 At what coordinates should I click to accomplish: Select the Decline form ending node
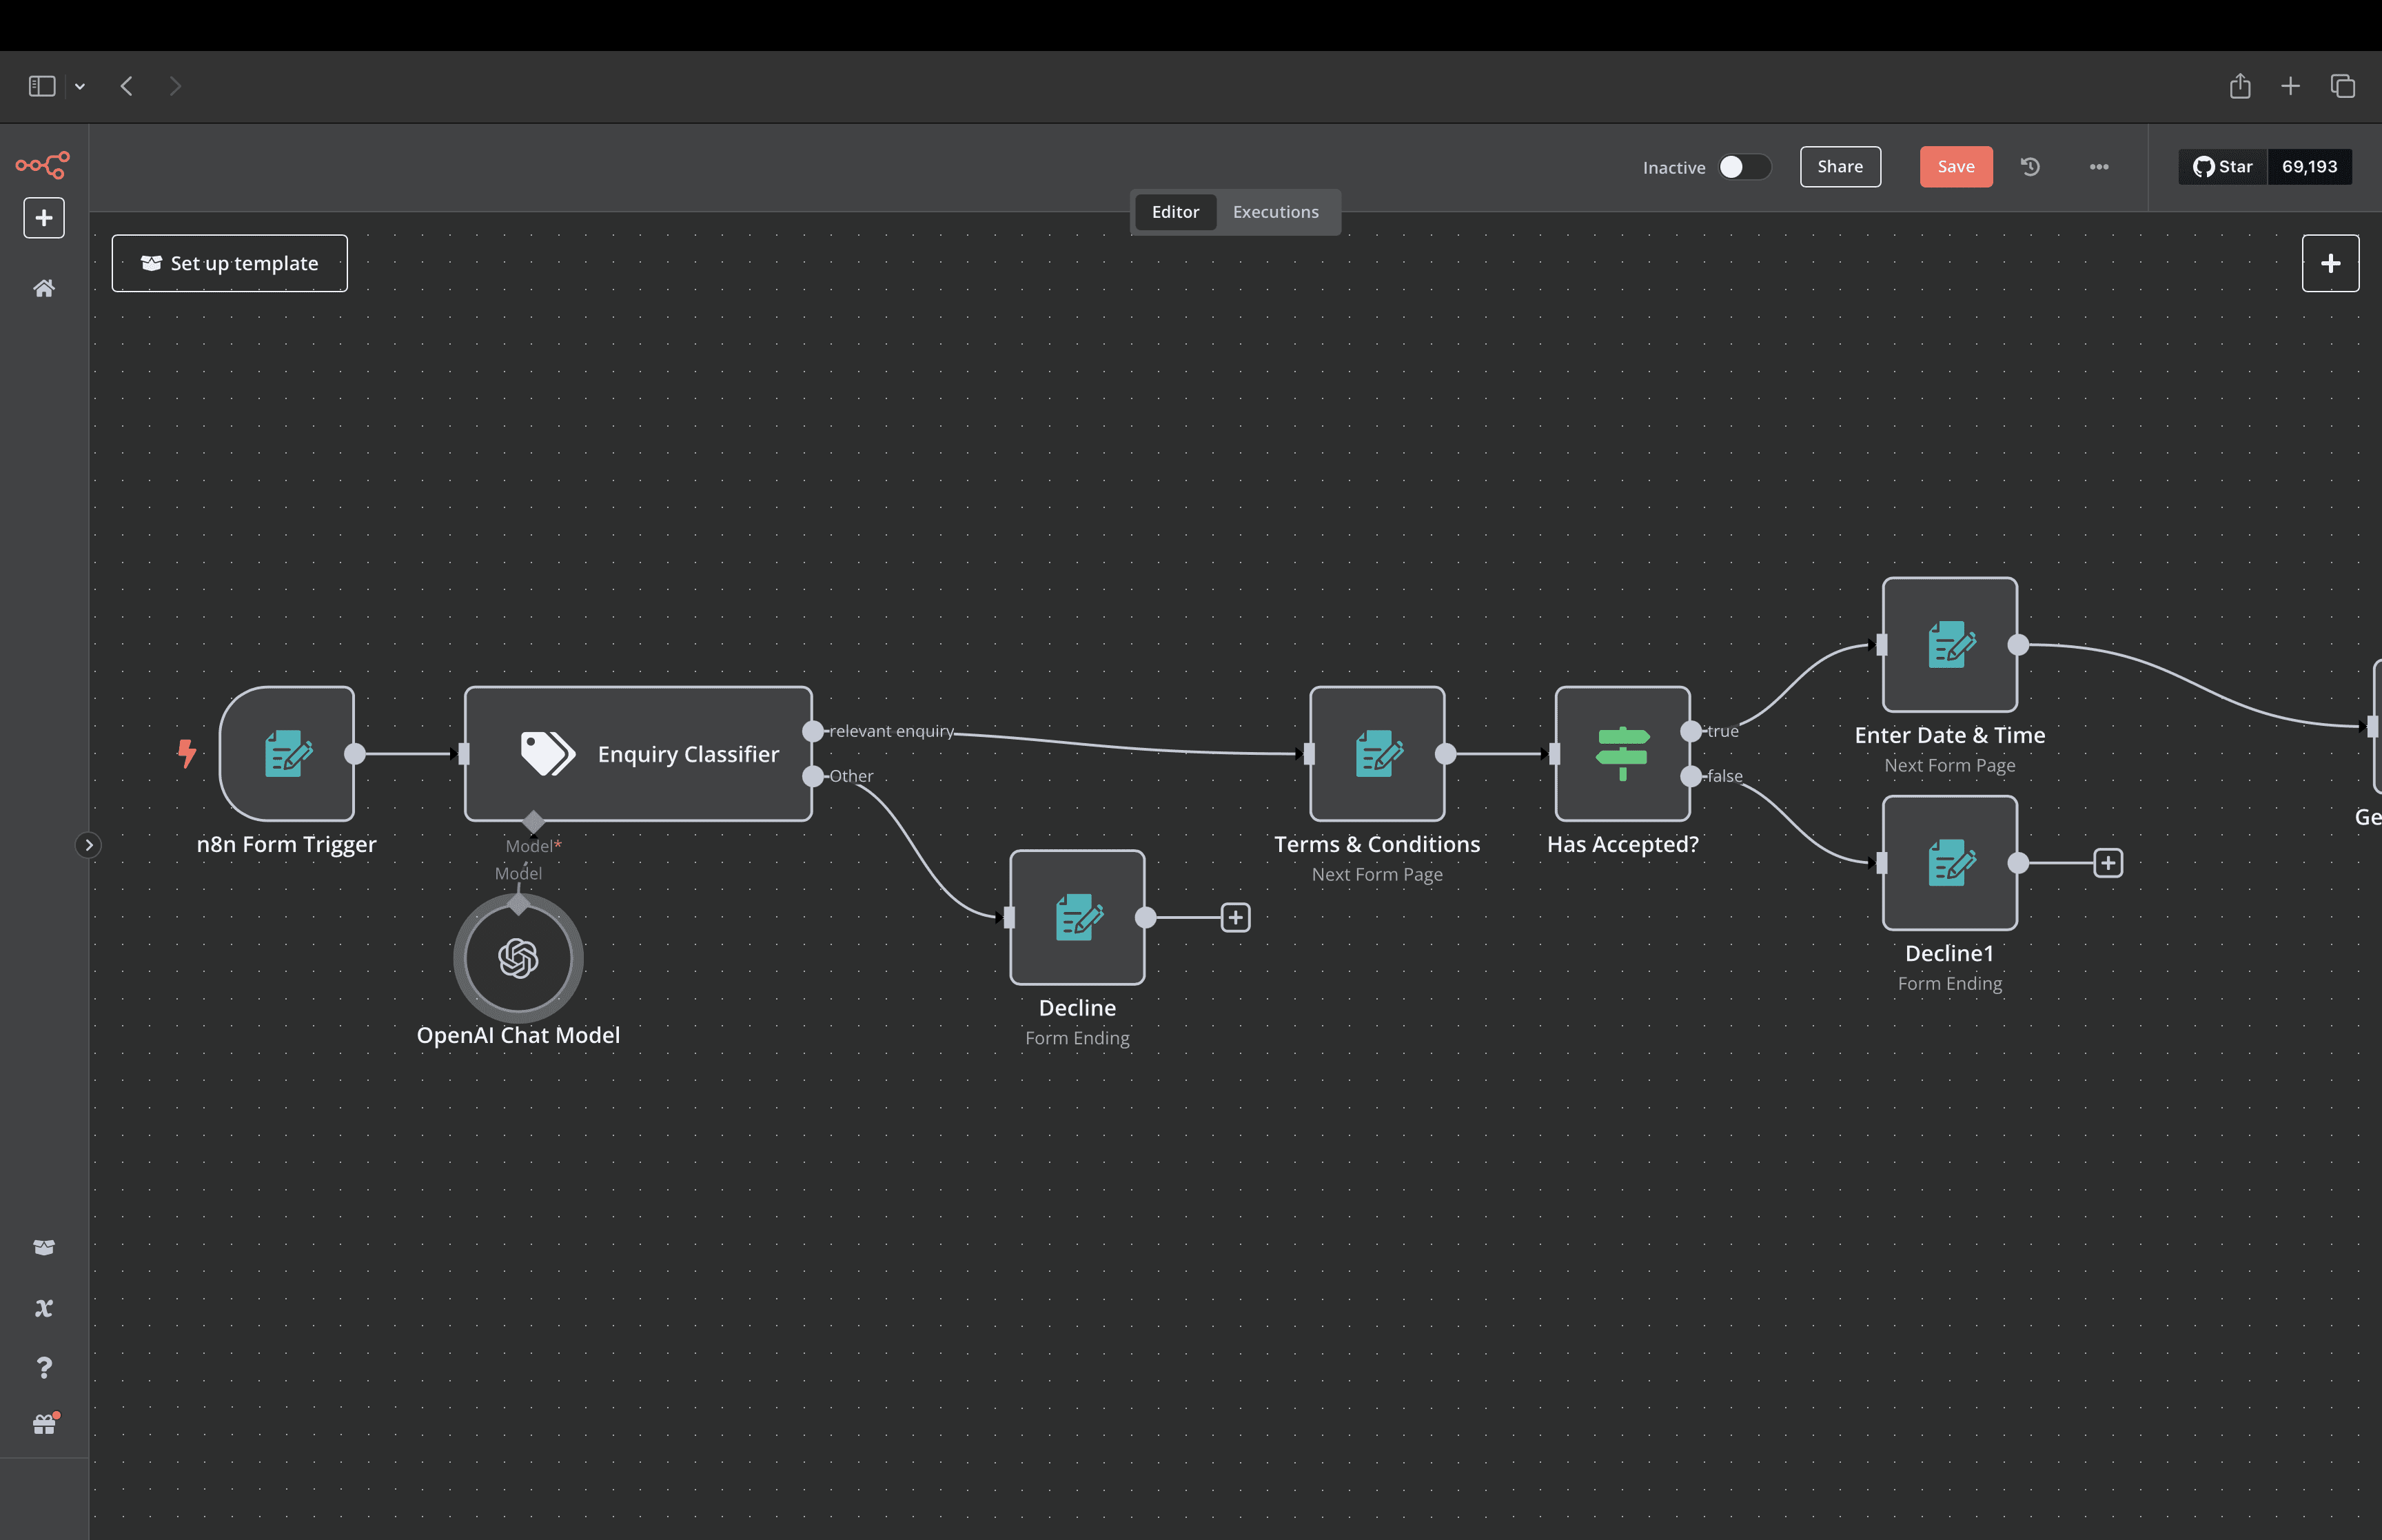point(1077,917)
